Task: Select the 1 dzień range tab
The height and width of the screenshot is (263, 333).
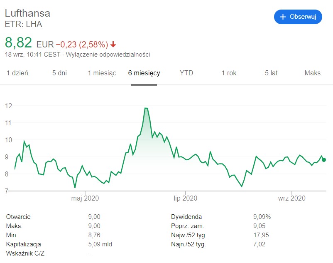Action: (17, 73)
